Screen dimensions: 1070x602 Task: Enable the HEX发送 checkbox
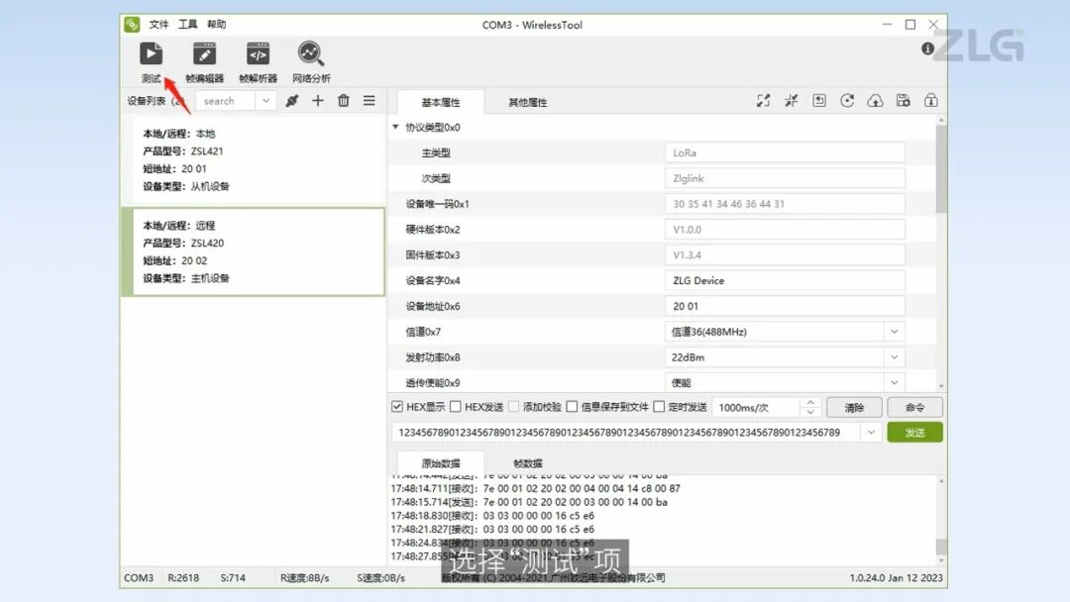pos(456,407)
